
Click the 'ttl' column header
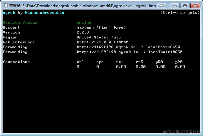(80, 62)
